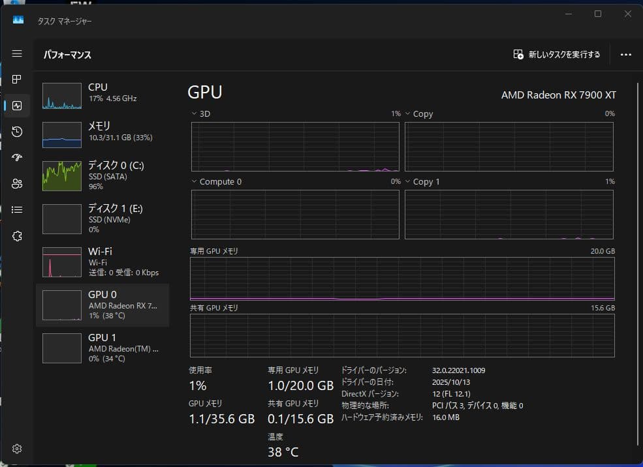Open the App history page icon

[x=17, y=132]
